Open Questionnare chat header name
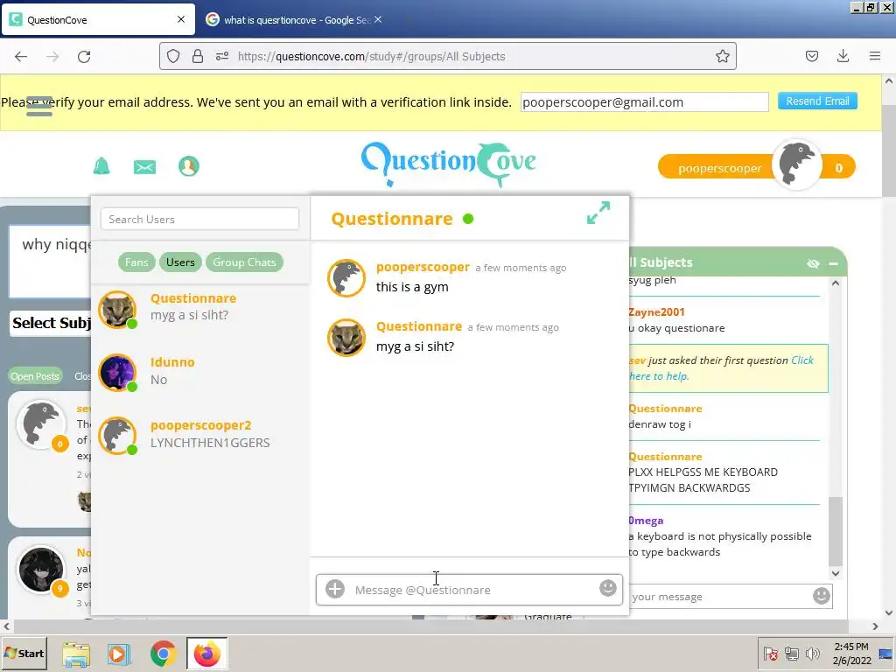The image size is (896, 672). pos(392,219)
